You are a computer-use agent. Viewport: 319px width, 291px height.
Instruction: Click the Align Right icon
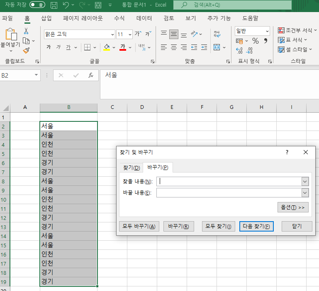(184, 47)
